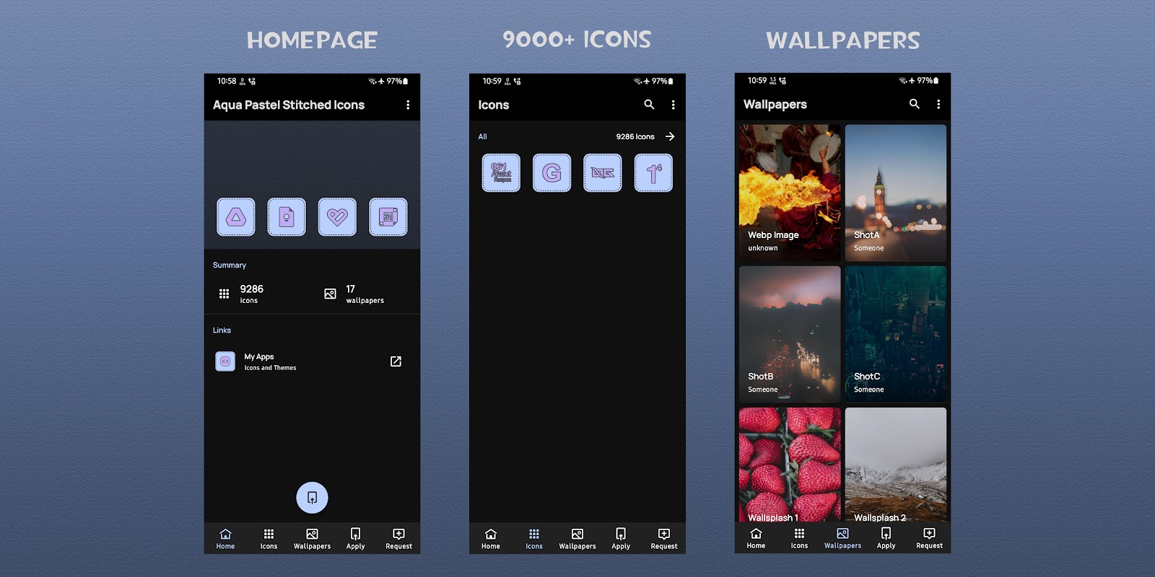1155x577 pixels.
Task: Open three-dot overflow menu in Wallpapers screen
Action: pos(938,104)
